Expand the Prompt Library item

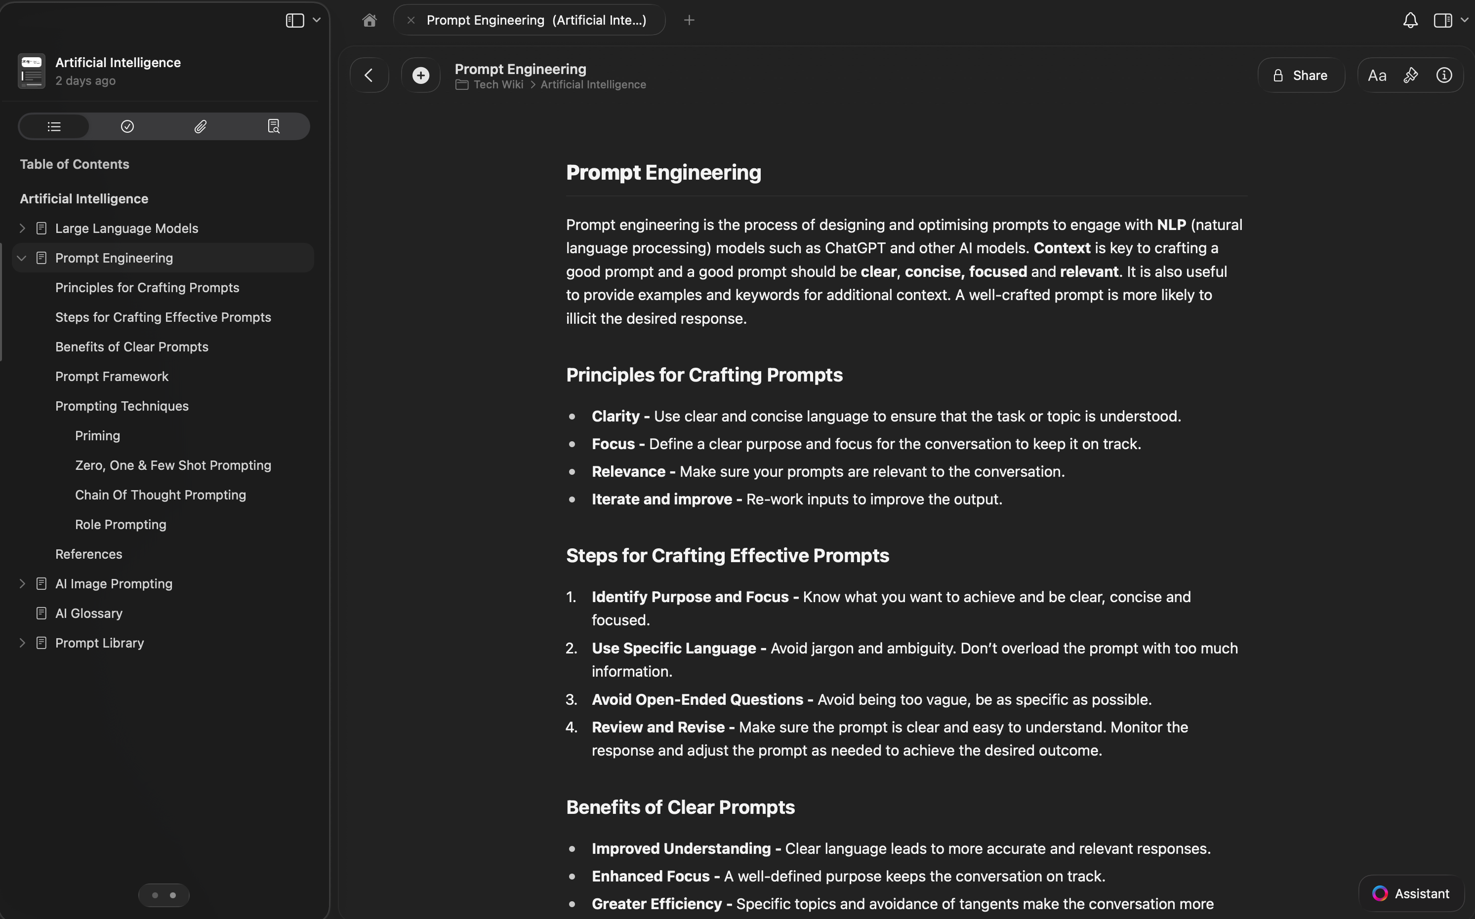23,643
